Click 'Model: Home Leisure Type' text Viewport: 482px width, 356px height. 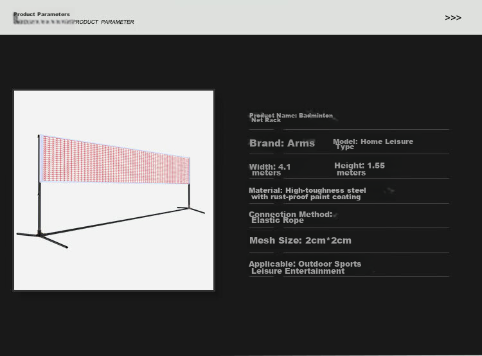tap(373, 144)
